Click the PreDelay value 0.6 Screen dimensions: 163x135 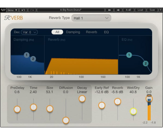[17, 92]
